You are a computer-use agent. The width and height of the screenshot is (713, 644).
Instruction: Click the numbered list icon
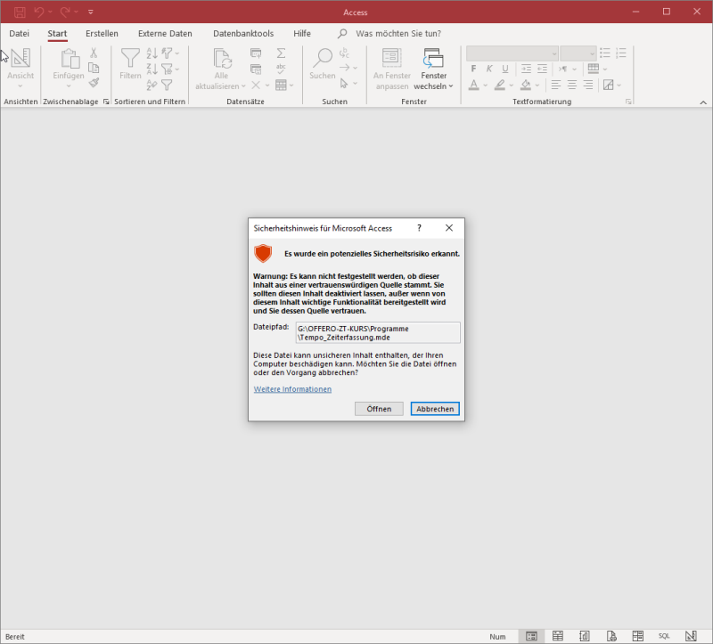pyautogui.click(x=621, y=53)
